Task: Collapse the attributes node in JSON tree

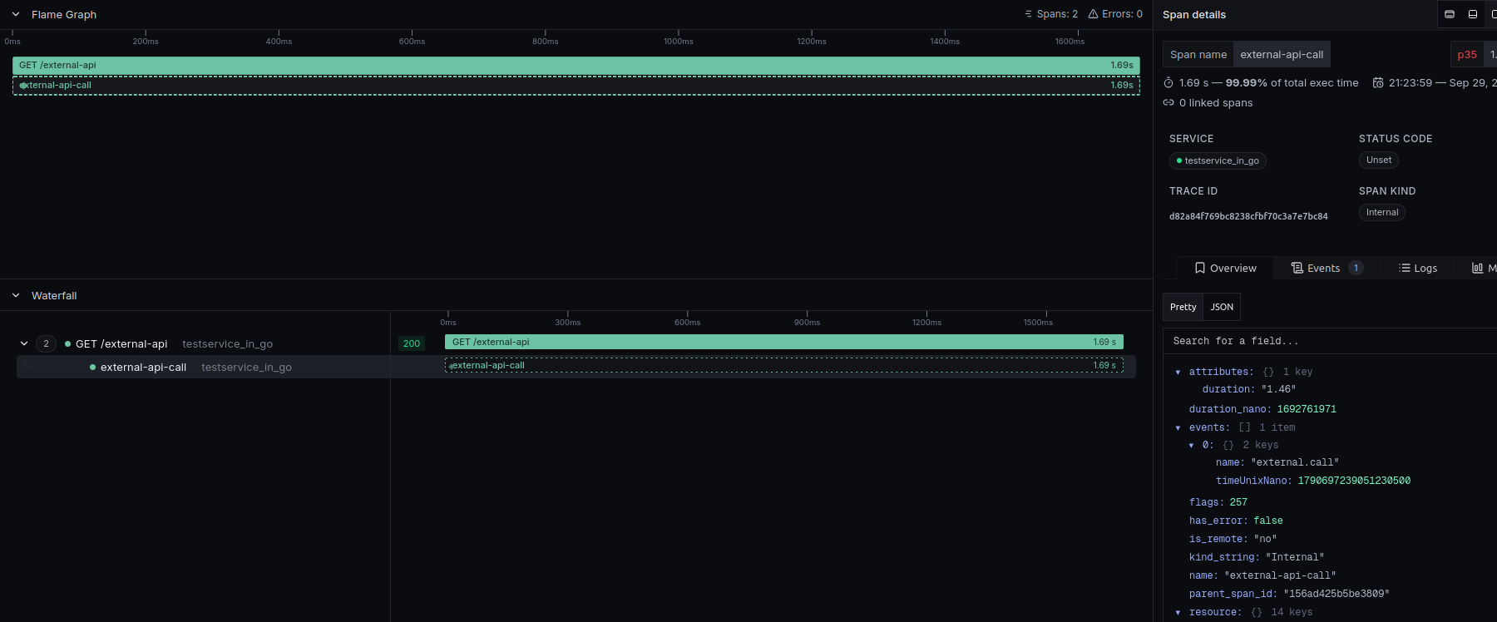Action: click(1178, 373)
